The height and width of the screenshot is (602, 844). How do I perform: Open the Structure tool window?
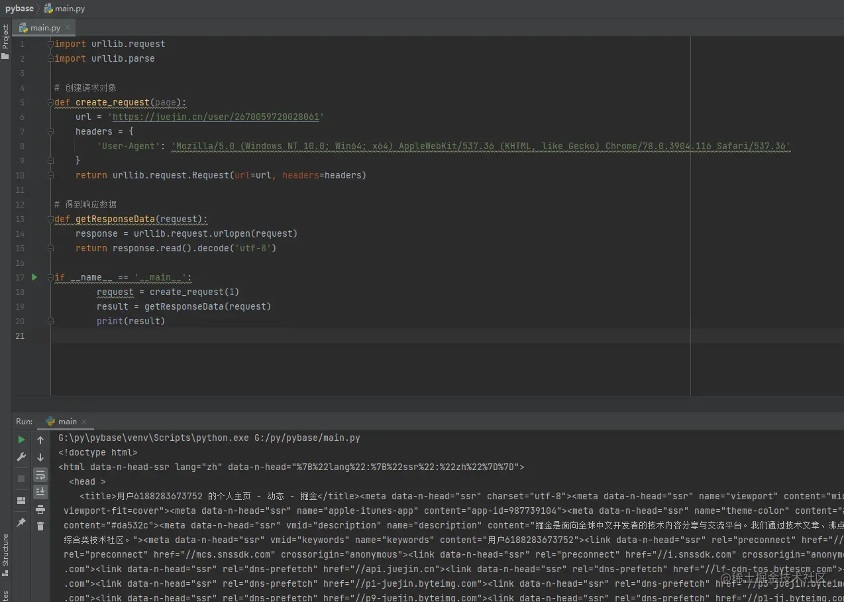[5, 555]
